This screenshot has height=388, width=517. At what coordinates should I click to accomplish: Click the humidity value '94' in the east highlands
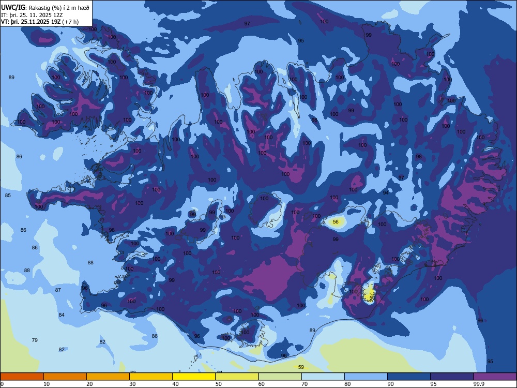point(386,192)
